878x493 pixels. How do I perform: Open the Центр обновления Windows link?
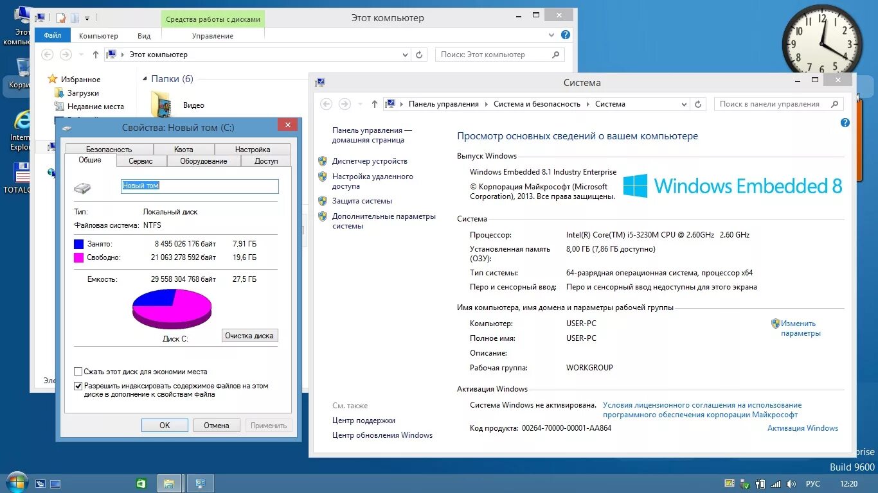pos(382,435)
